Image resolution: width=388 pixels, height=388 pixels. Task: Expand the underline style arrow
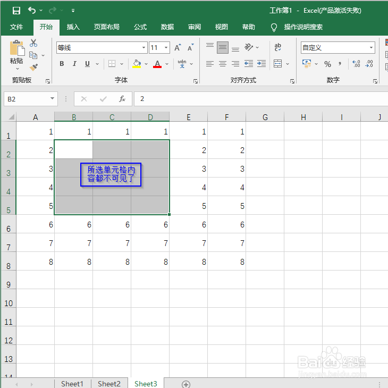[x=97, y=64]
